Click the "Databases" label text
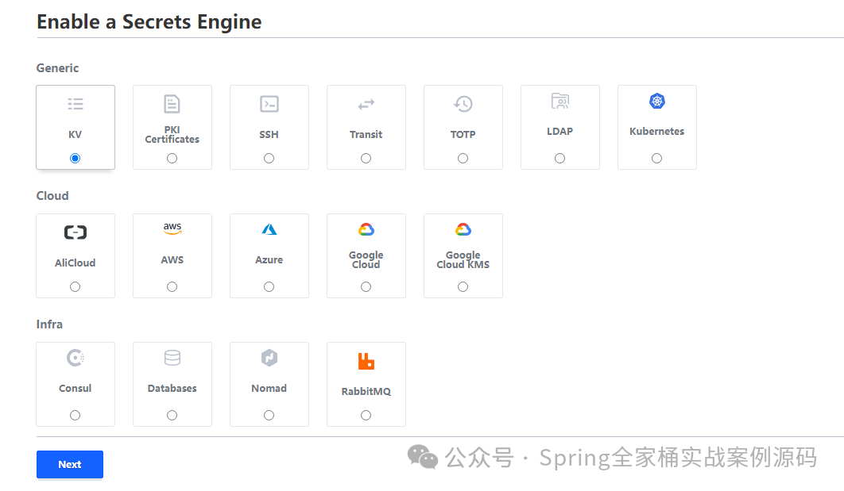The width and height of the screenshot is (844, 491). 172,388
